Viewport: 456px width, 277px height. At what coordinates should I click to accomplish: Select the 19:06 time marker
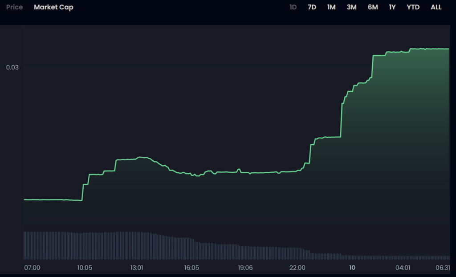(x=245, y=268)
